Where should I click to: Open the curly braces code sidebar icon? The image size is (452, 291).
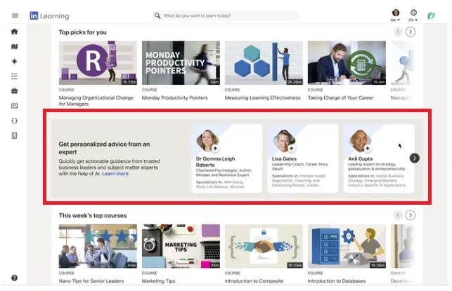pyautogui.click(x=15, y=121)
